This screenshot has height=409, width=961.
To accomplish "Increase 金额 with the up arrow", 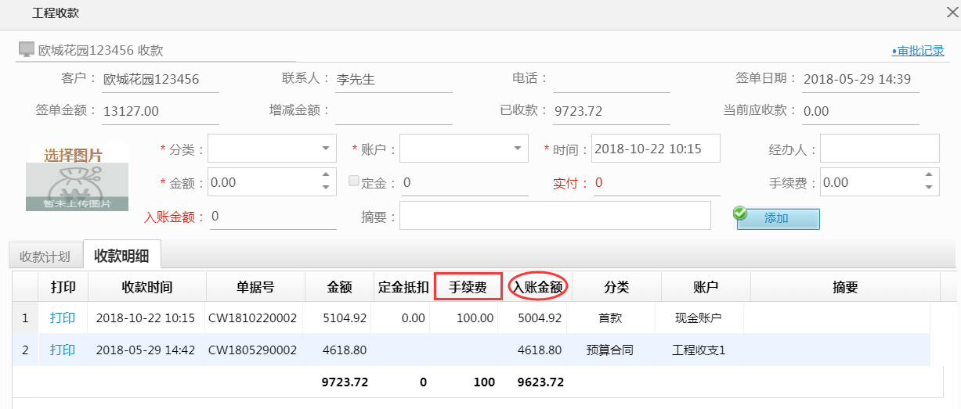I will pos(327,176).
